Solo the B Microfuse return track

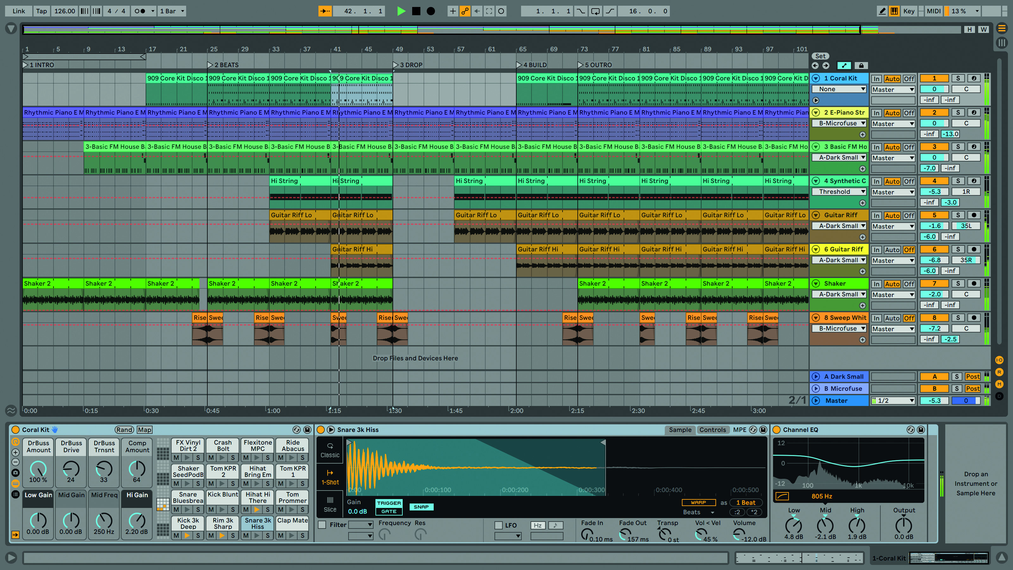pos(957,389)
